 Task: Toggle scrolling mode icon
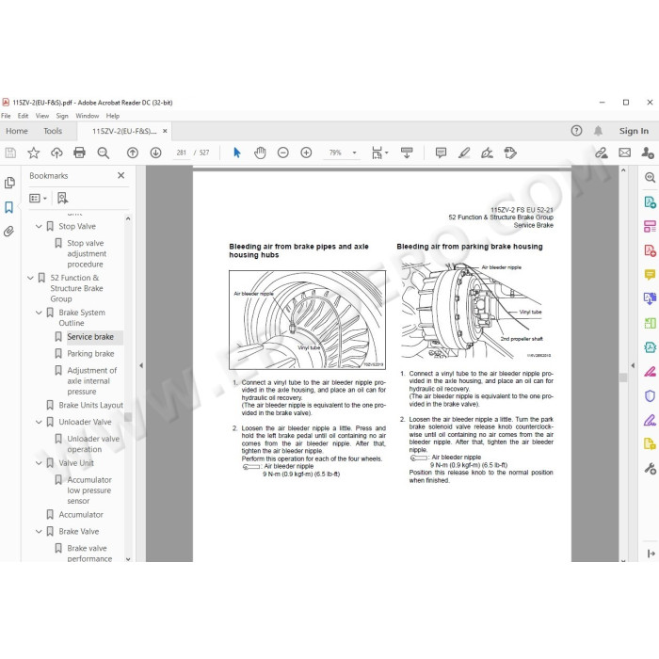pos(407,153)
